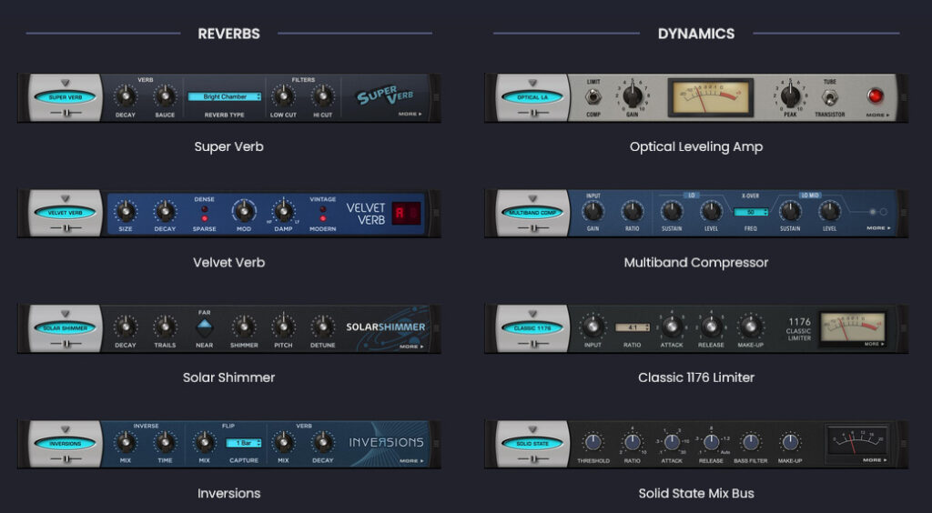
Task: Click the Solid State Threshold knob
Action: coord(593,442)
